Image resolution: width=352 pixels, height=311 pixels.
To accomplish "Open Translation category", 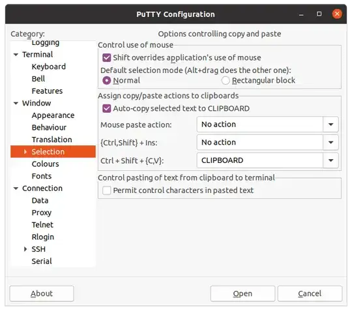I will point(52,140).
